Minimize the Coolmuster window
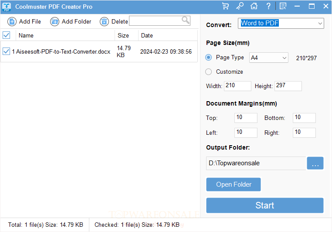 pos(297,6)
